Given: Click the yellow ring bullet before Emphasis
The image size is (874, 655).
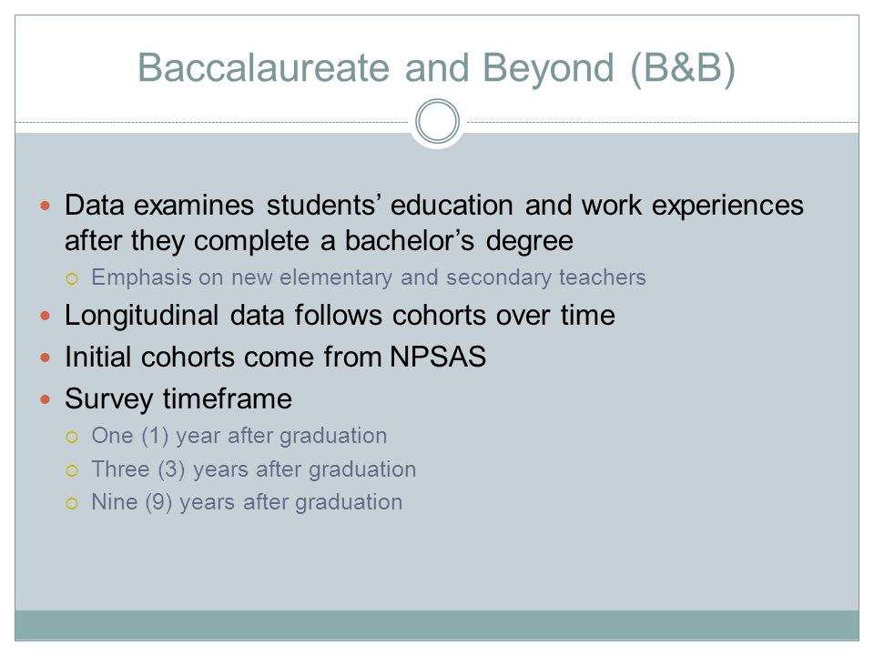Looking at the screenshot, I should coord(72,278).
